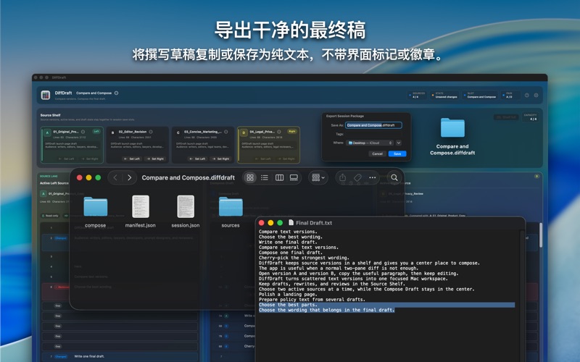This screenshot has width=580, height=362.
Task: Switch Finder to list view
Action: coord(265,177)
